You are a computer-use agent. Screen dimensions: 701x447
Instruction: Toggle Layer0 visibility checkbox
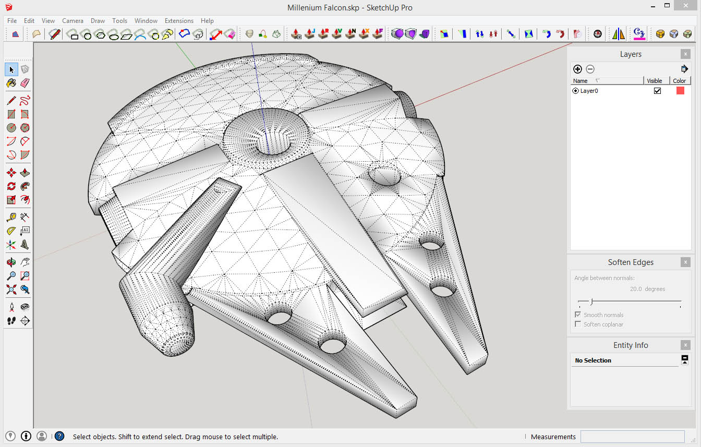point(657,91)
